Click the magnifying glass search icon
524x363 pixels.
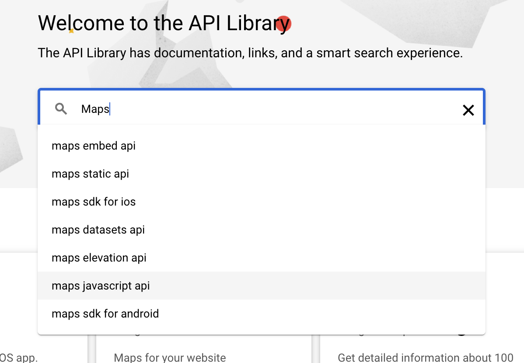pos(61,109)
